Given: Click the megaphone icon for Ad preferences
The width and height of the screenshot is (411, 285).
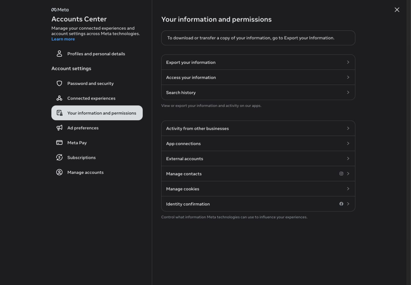Looking at the screenshot, I should (x=59, y=128).
